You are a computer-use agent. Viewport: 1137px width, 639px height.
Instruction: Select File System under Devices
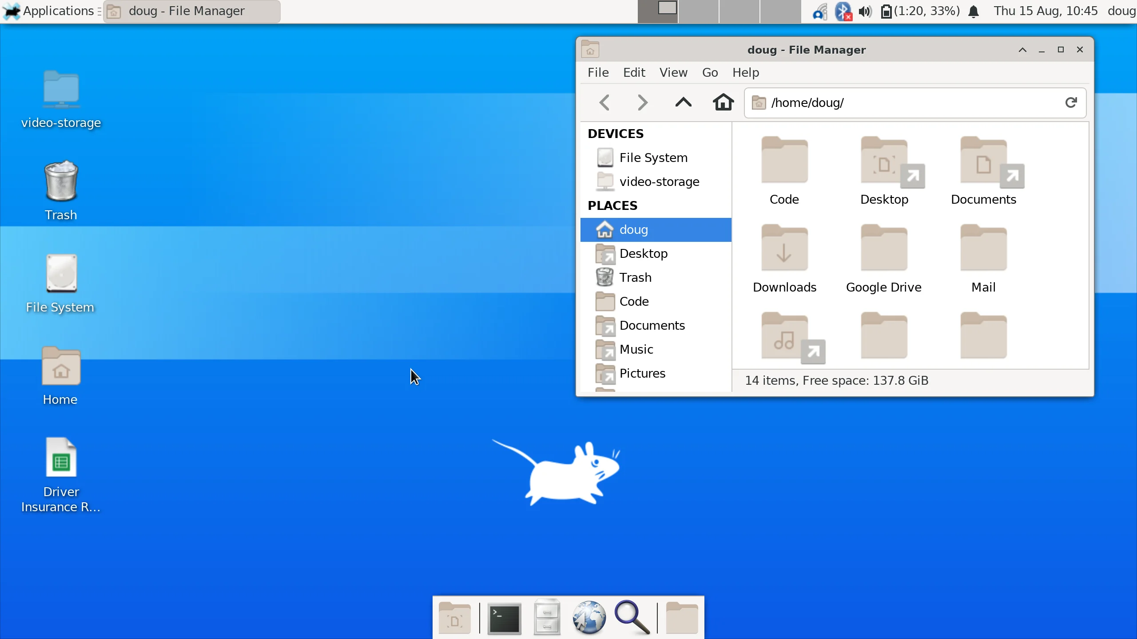pos(653,158)
